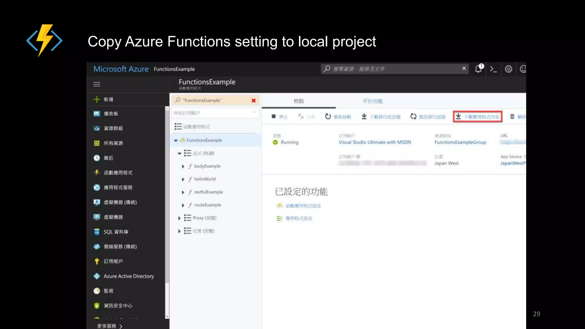Viewport: 585px width, 329px height.
Task: Expand the 位置 (預覽) slots node
Action: click(x=179, y=231)
